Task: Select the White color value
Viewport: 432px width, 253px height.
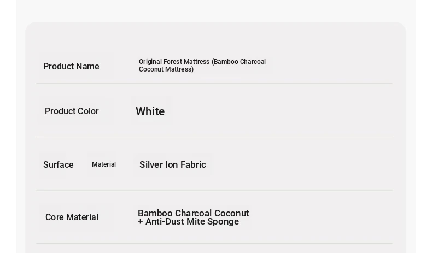Action: coord(150,111)
